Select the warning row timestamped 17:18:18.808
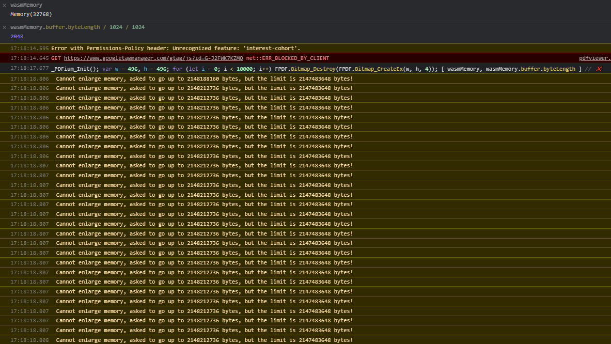The height and width of the screenshot is (344, 611). tap(306, 340)
